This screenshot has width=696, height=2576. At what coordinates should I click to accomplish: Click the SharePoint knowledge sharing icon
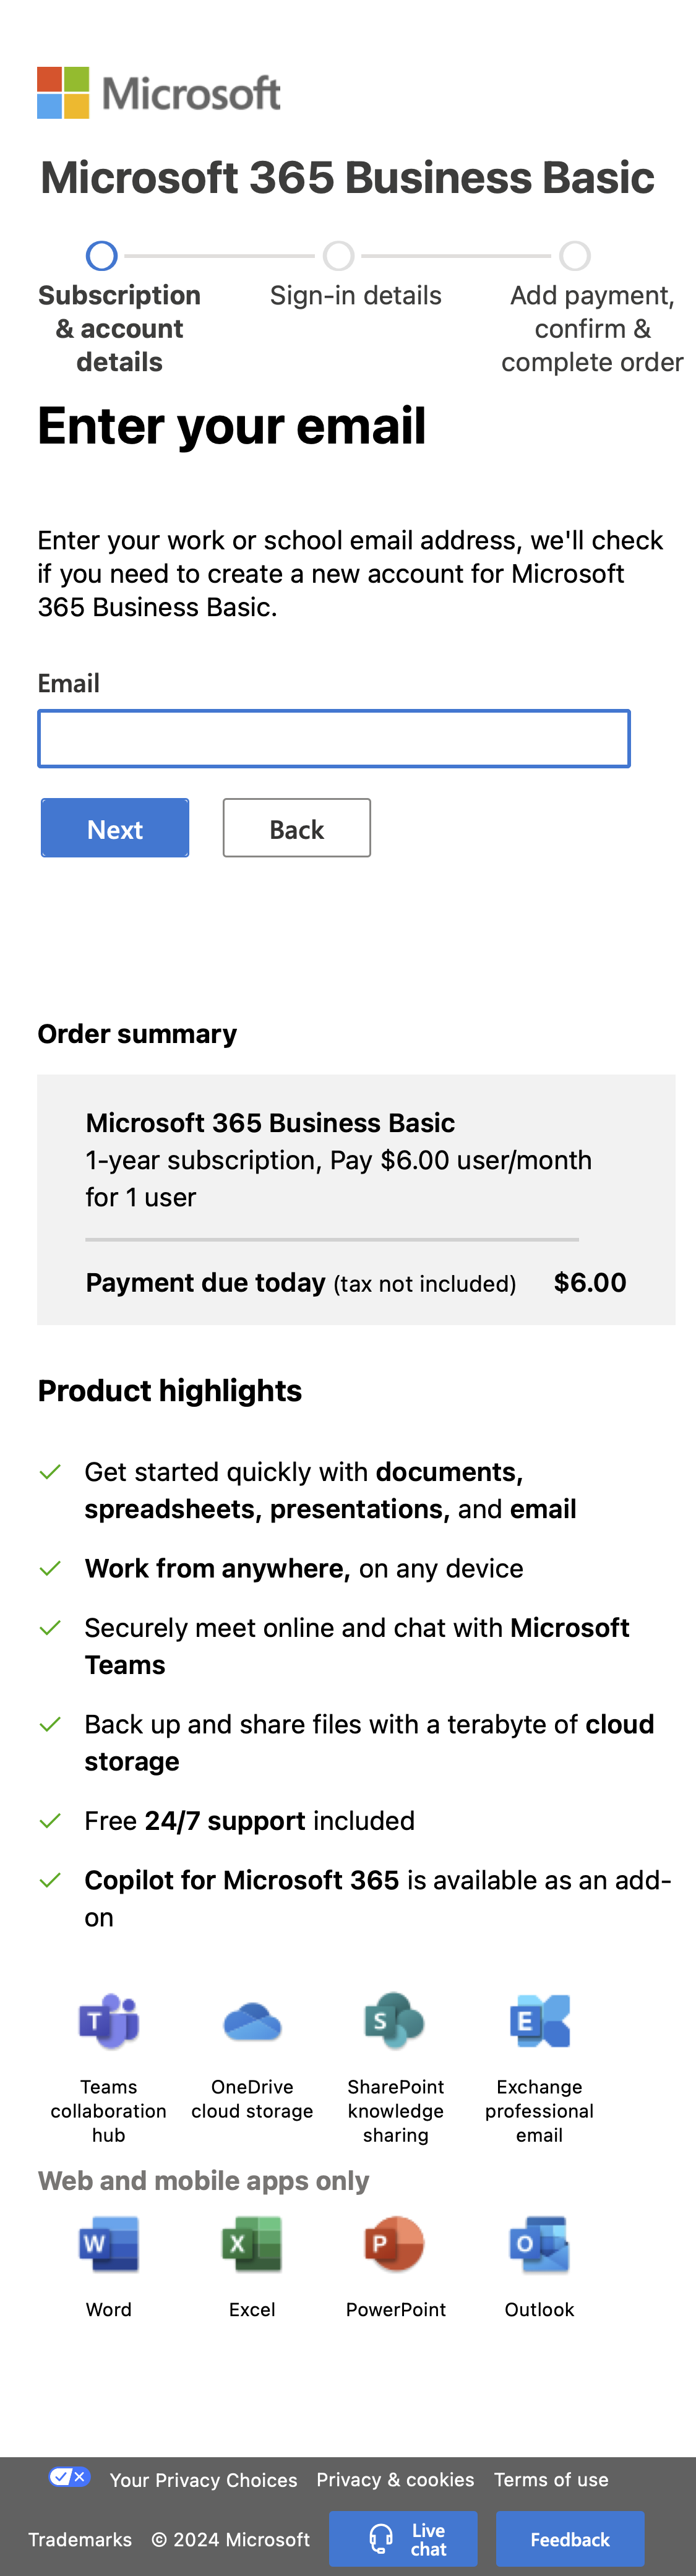[395, 2022]
